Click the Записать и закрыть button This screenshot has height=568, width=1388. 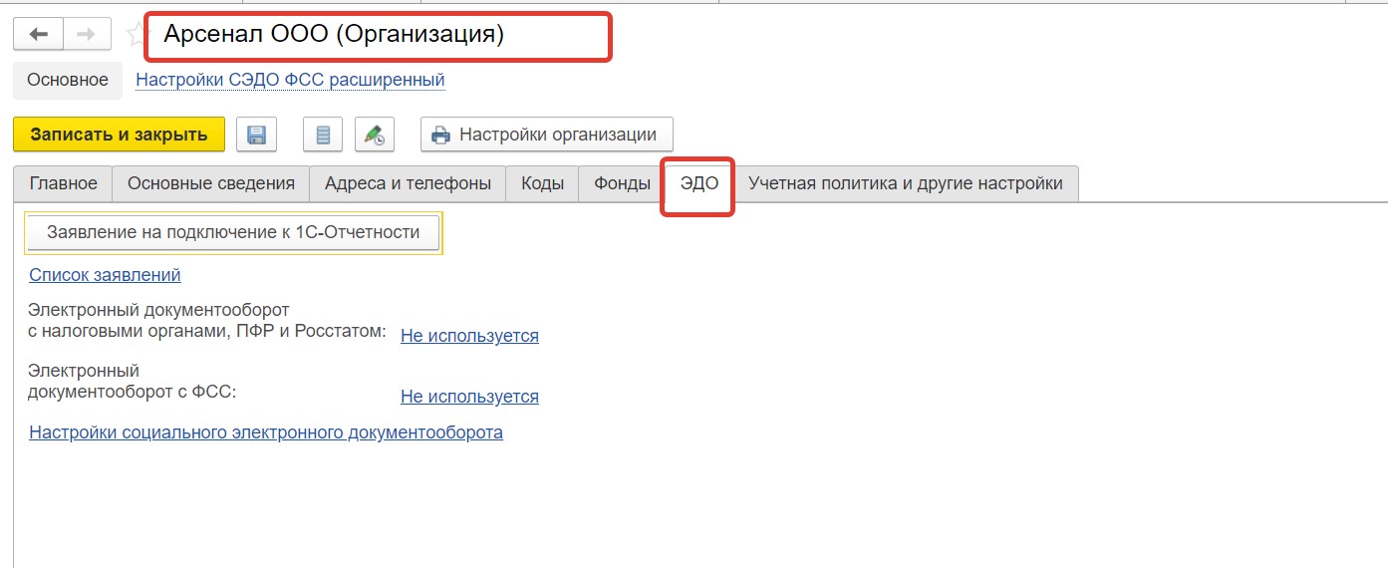[x=119, y=135]
